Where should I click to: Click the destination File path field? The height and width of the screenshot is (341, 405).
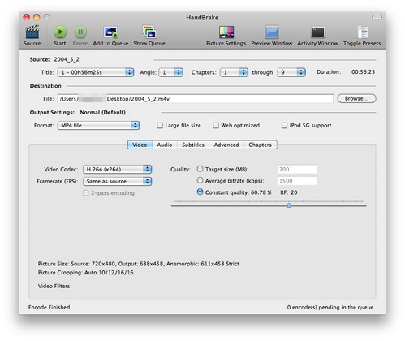[195, 99]
